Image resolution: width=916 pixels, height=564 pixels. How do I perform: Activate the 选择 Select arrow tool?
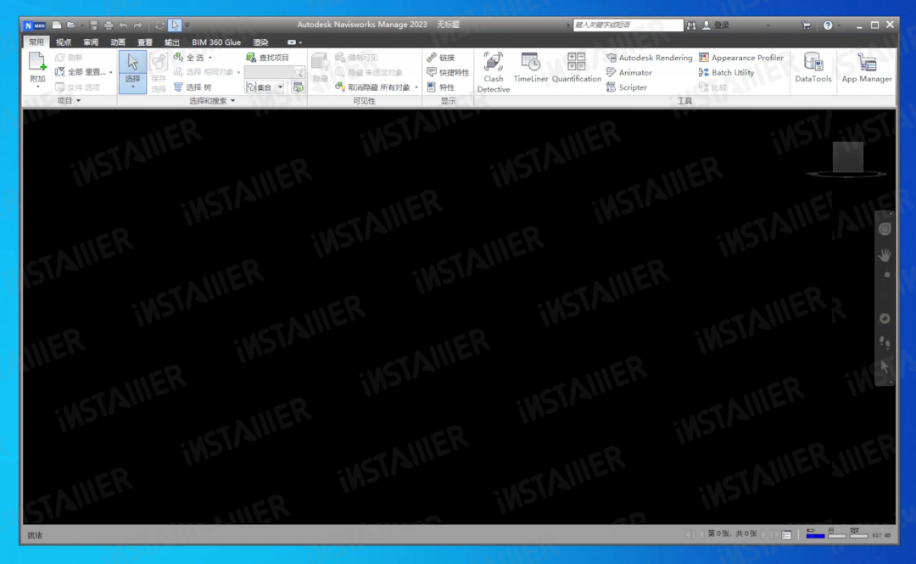pos(132,63)
